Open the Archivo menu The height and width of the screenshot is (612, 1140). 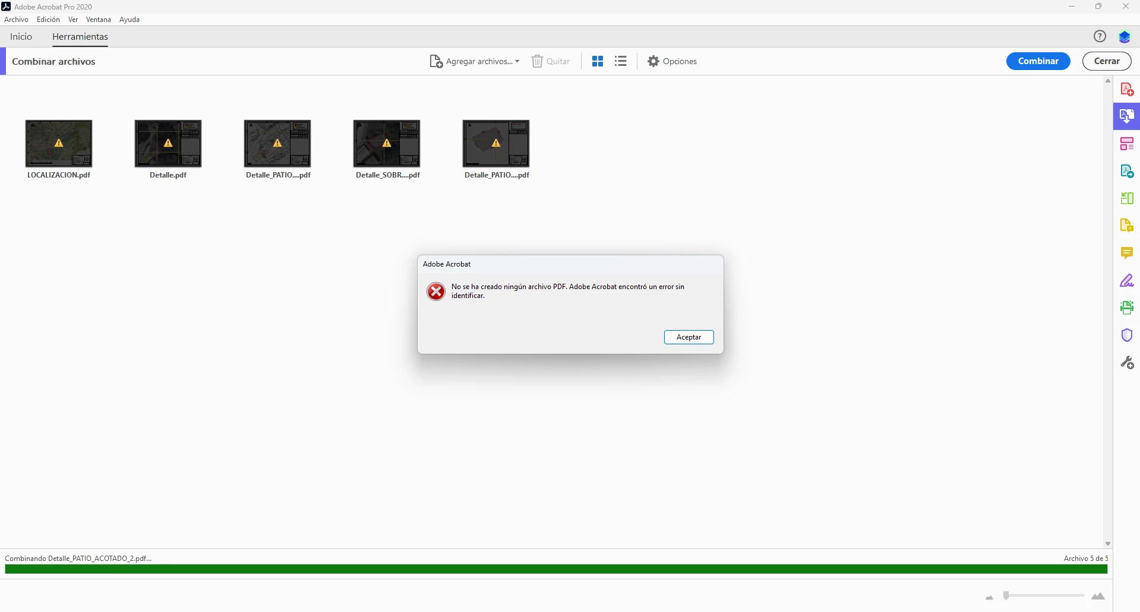[16, 20]
